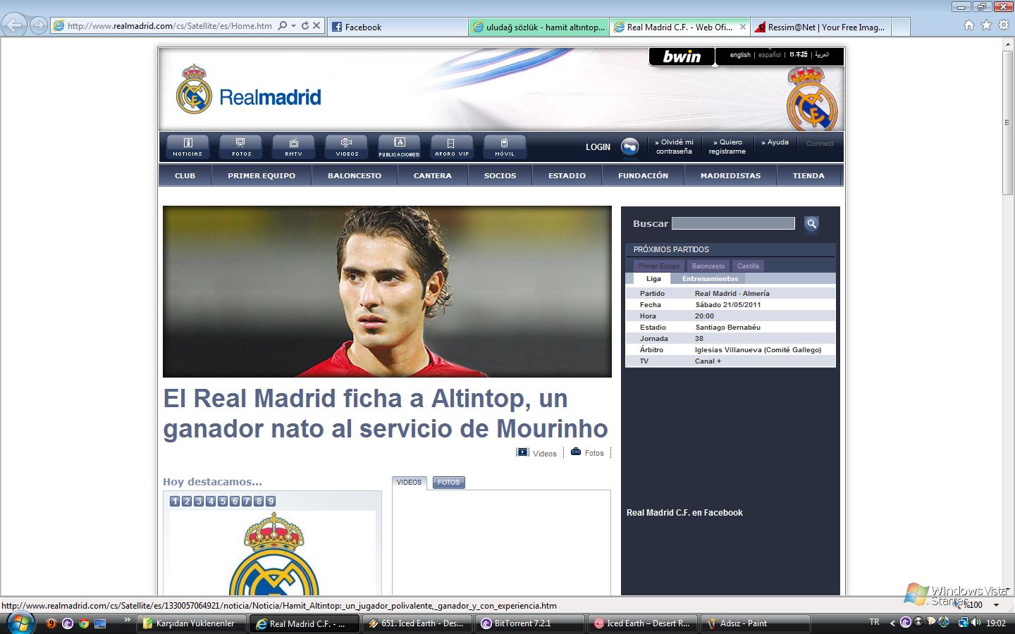Select the Liga sub-tab
1015x634 pixels.
[x=653, y=279]
